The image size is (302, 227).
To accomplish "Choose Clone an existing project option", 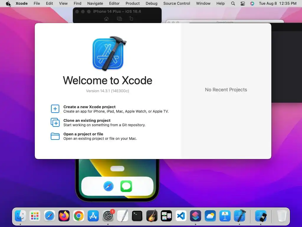I will (x=98, y=123).
